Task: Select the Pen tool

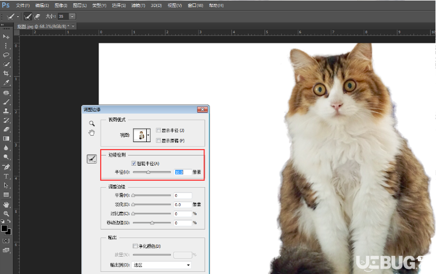Action: pos(6,167)
